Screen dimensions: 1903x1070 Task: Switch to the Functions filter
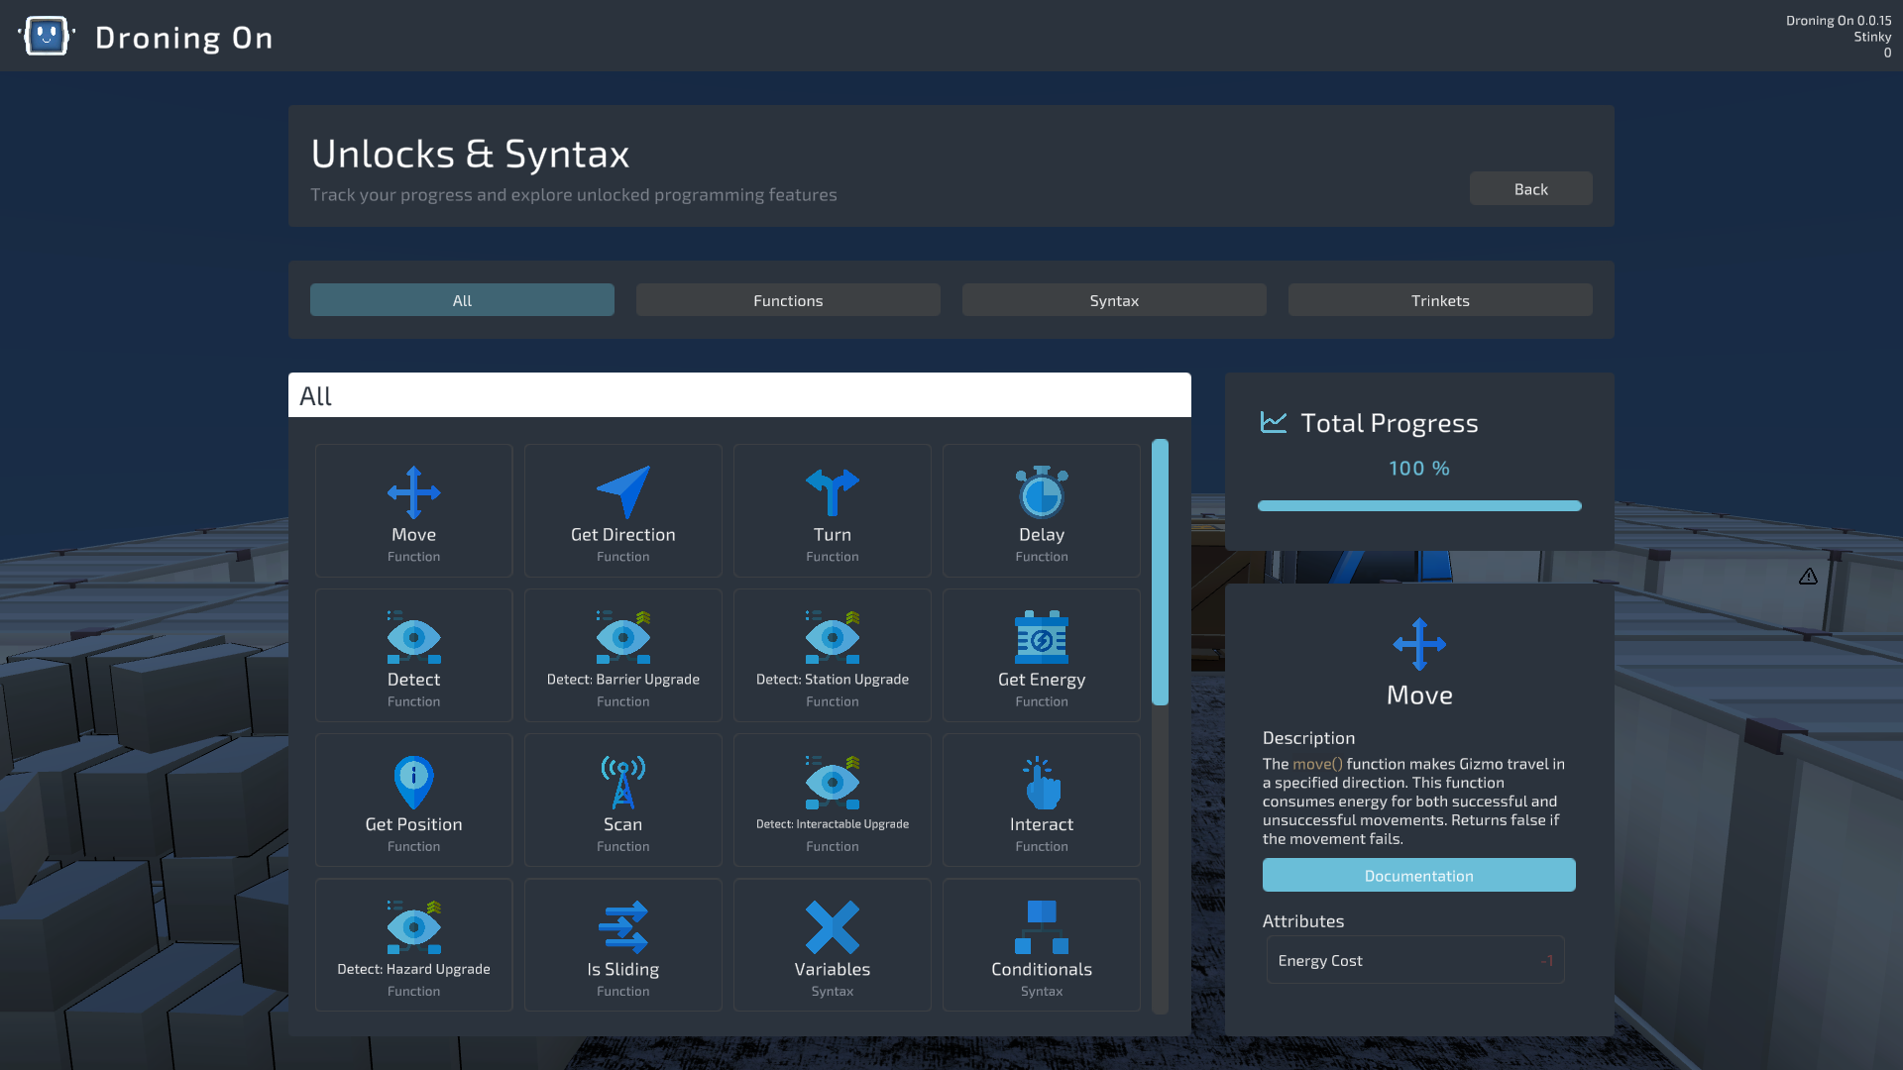787,299
